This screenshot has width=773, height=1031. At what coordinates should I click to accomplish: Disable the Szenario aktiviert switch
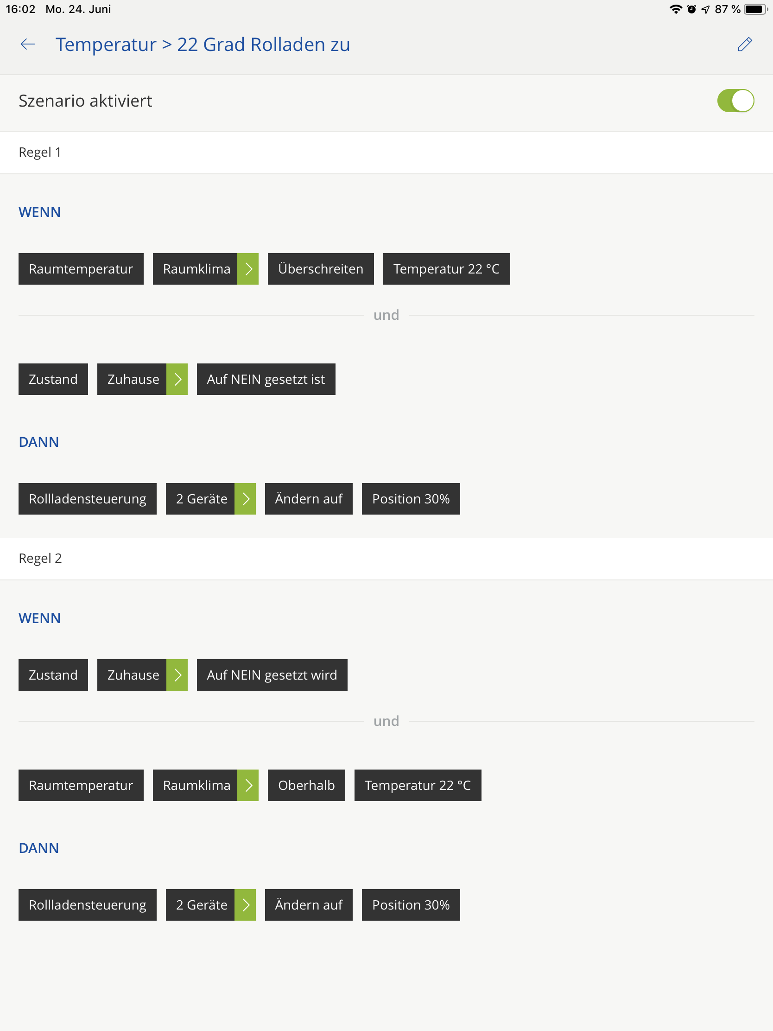[735, 101]
